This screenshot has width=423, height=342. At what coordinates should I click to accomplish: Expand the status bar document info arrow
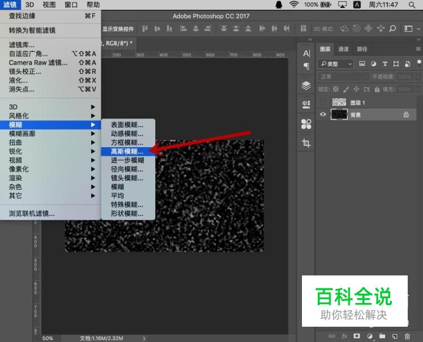click(x=144, y=338)
